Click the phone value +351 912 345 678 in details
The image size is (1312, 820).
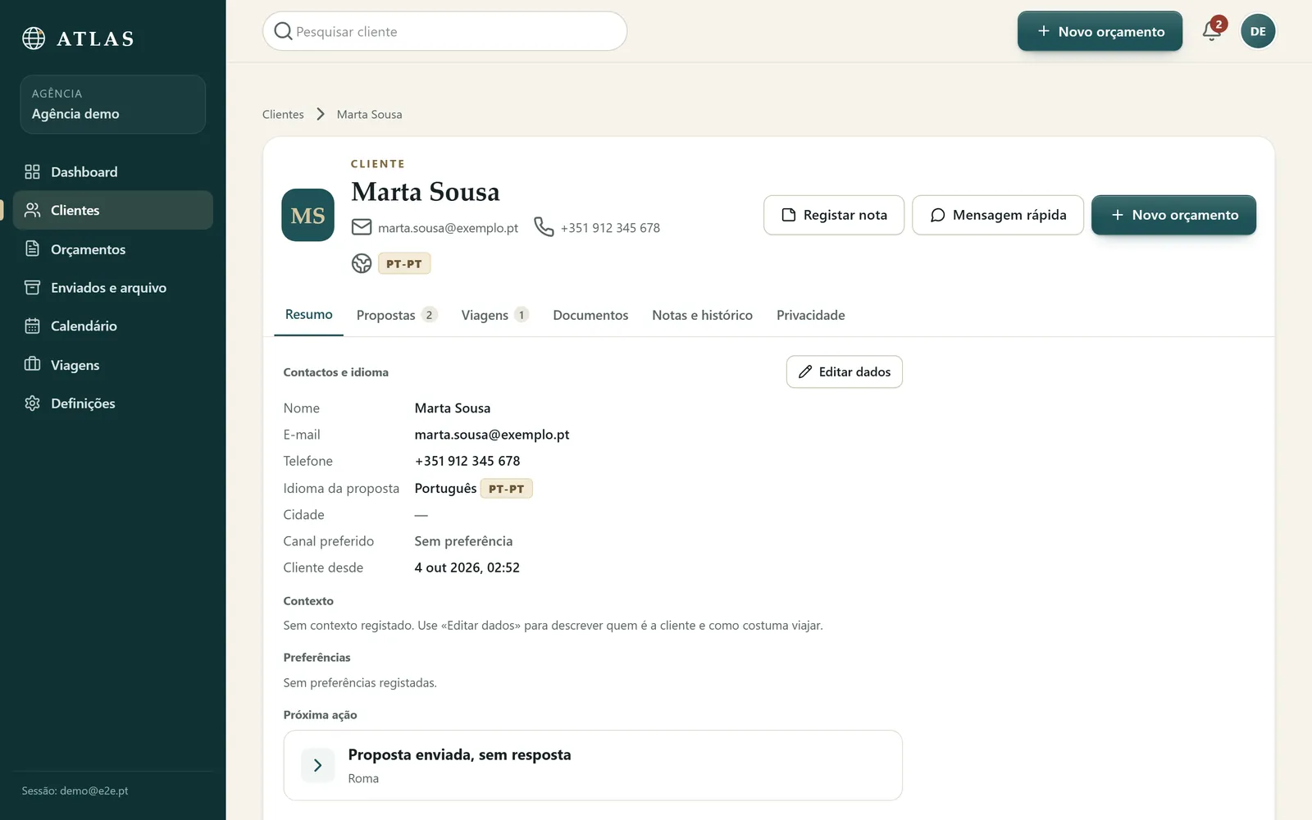tap(467, 462)
